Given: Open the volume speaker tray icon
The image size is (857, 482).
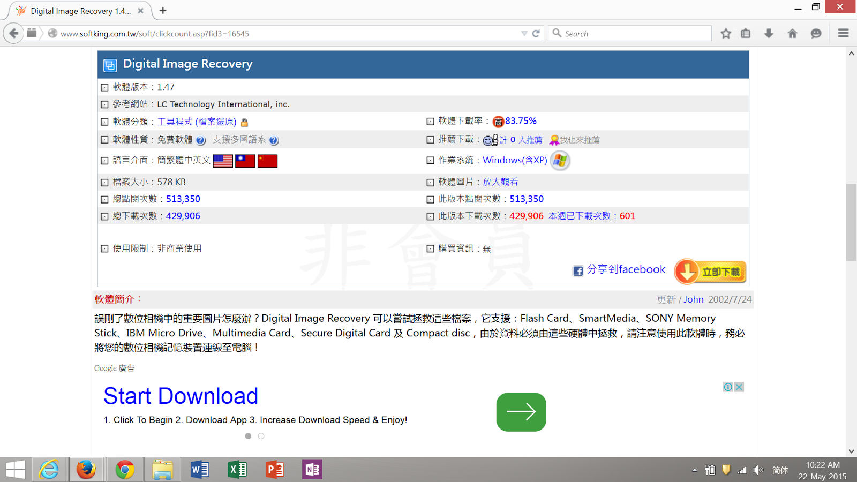Looking at the screenshot, I should (758, 470).
